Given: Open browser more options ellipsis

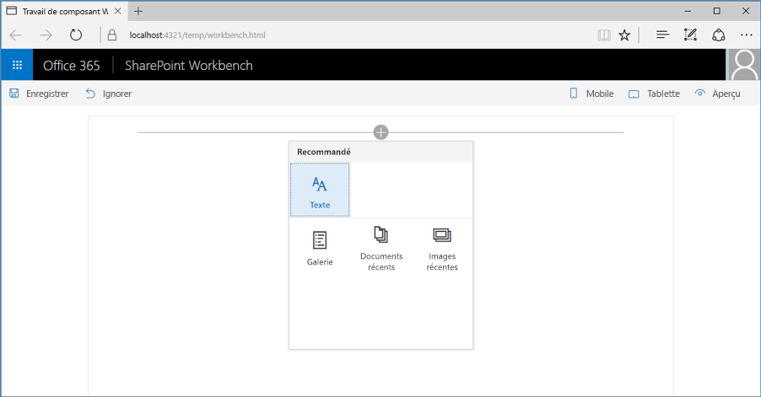Looking at the screenshot, I should tap(747, 35).
